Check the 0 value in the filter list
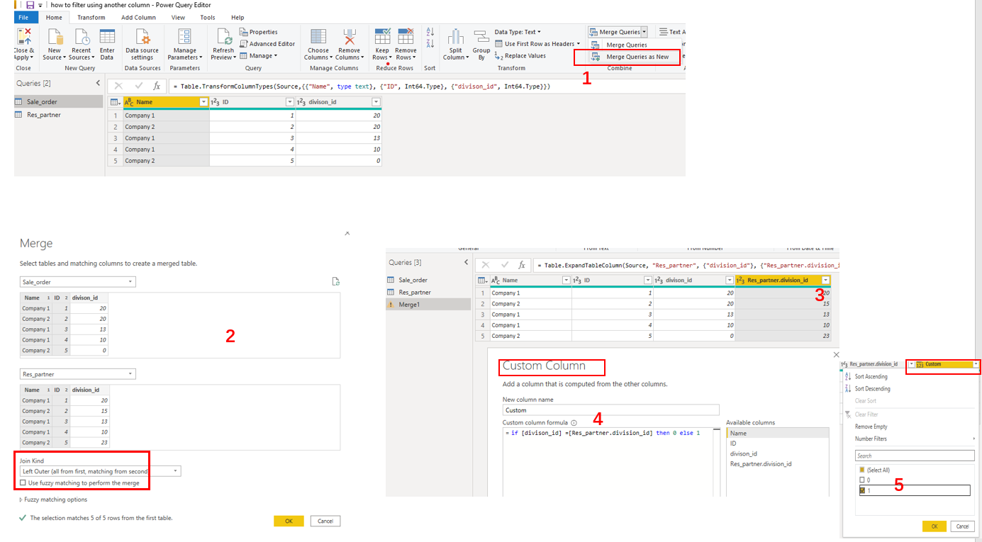The height and width of the screenshot is (542, 982). 862,480
